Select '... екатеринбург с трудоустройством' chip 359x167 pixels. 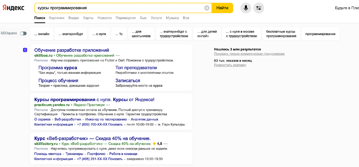click(x=174, y=34)
